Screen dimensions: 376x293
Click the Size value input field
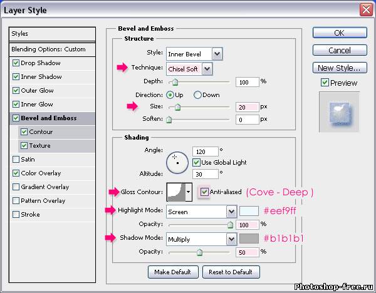(246, 107)
